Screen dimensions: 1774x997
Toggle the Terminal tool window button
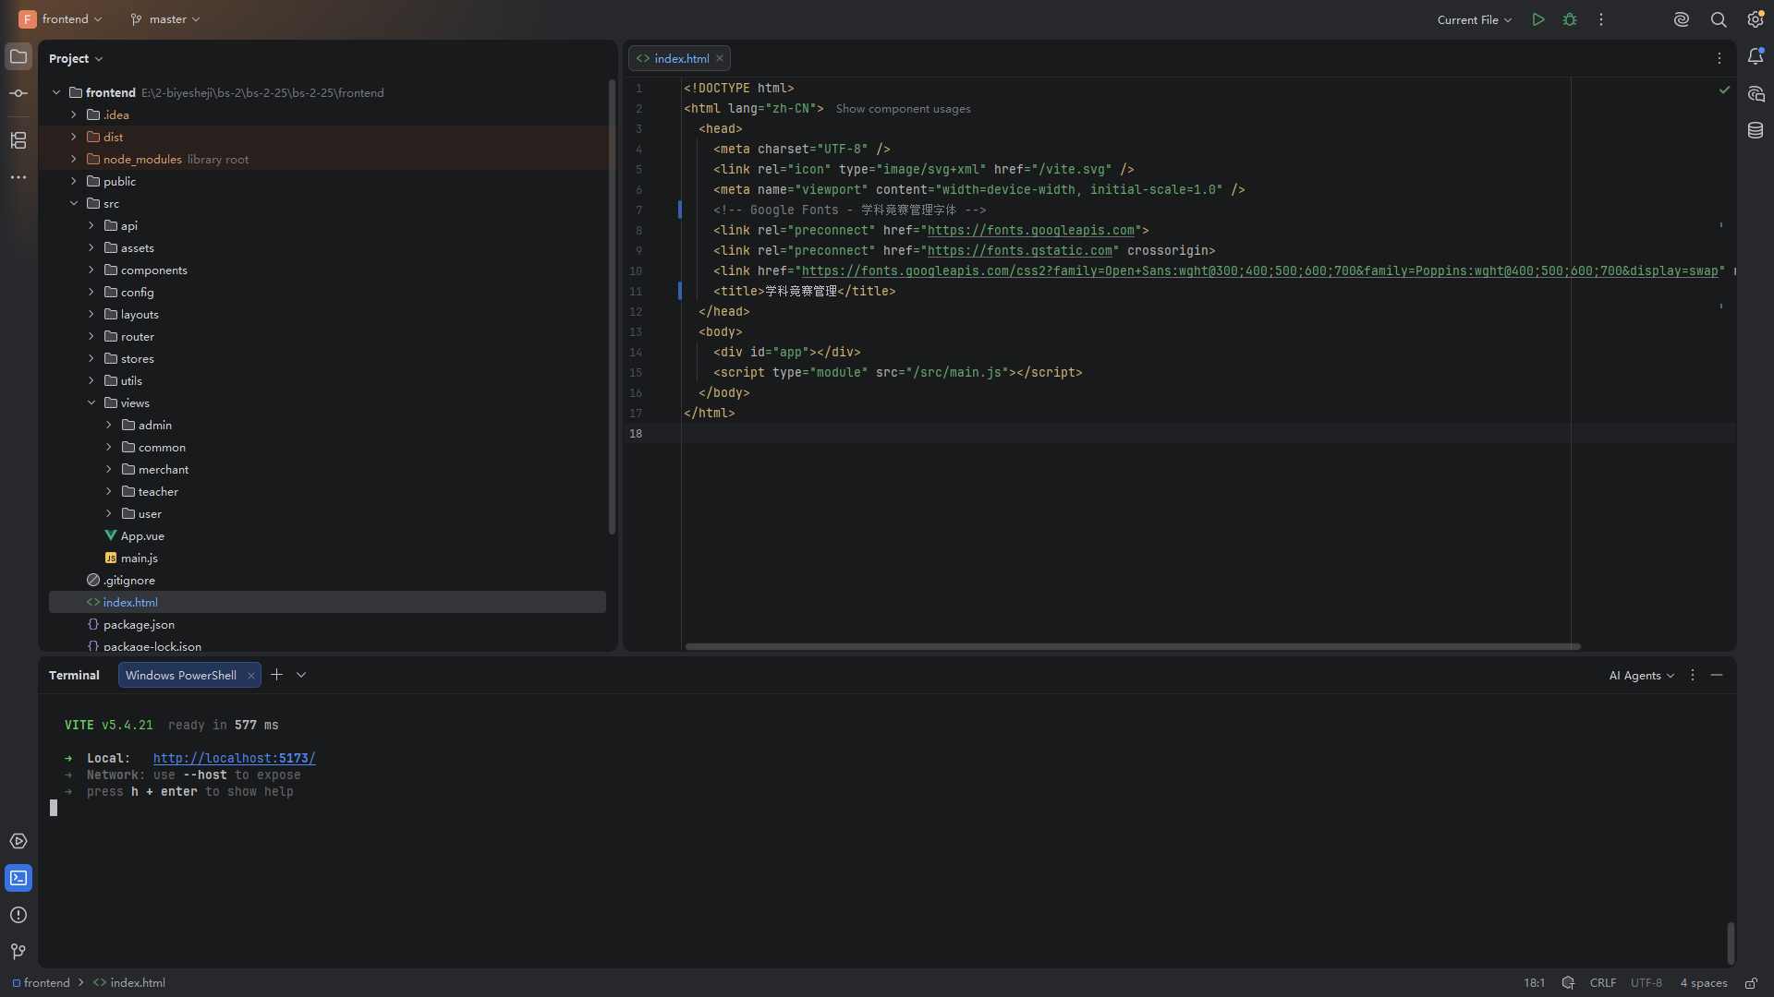click(18, 878)
